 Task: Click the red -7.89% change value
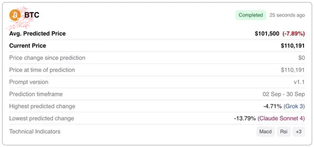tap(294, 34)
